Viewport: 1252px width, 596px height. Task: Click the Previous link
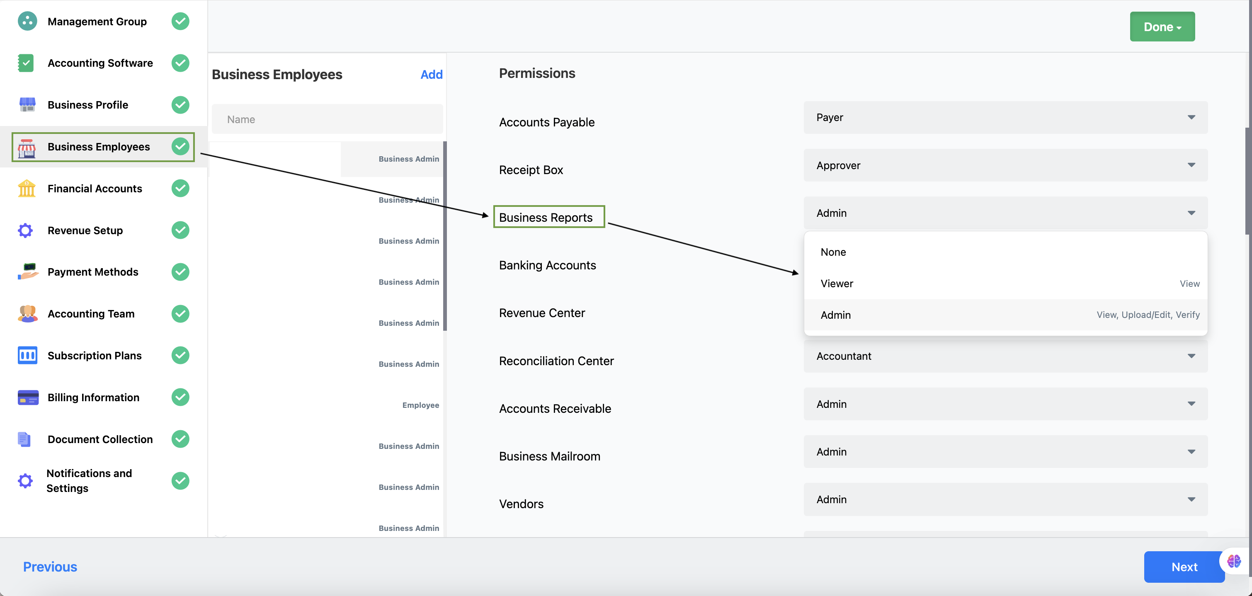pos(50,567)
